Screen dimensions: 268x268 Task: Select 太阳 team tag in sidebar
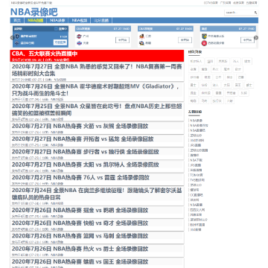pyautogui.click(x=227, y=85)
